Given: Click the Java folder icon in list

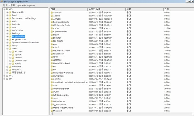Looking at the screenshot, I should click(x=52, y=98).
